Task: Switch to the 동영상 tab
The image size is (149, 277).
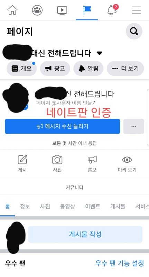Action: 67,206
